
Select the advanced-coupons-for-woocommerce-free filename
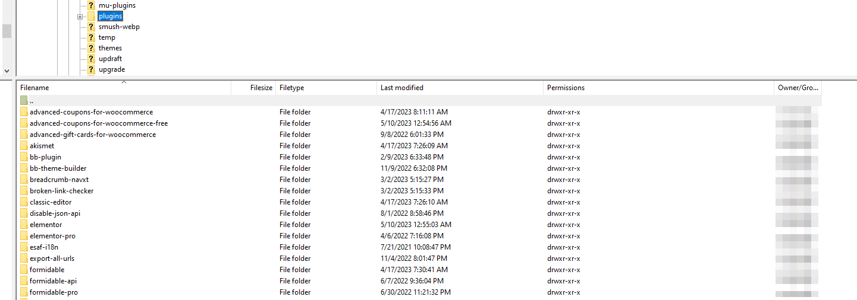(x=99, y=123)
